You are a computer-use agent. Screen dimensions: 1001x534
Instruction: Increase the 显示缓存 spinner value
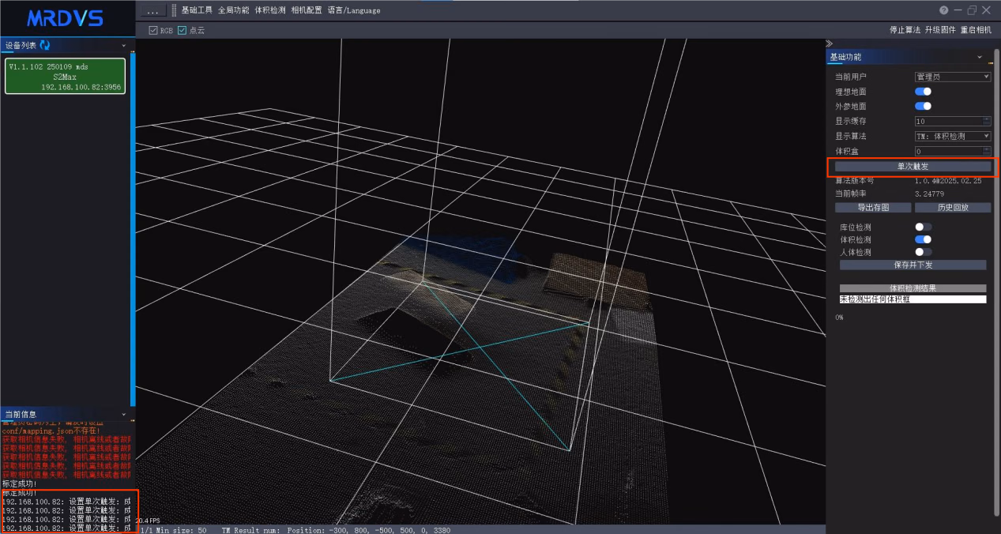tap(987, 118)
